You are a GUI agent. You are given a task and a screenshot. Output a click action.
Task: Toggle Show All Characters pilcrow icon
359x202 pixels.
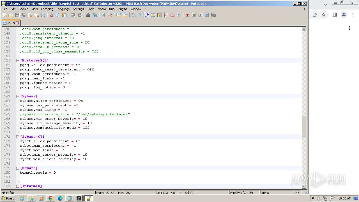[x=140, y=15]
